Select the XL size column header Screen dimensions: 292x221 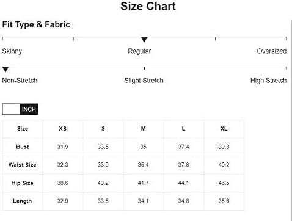[x=224, y=129]
